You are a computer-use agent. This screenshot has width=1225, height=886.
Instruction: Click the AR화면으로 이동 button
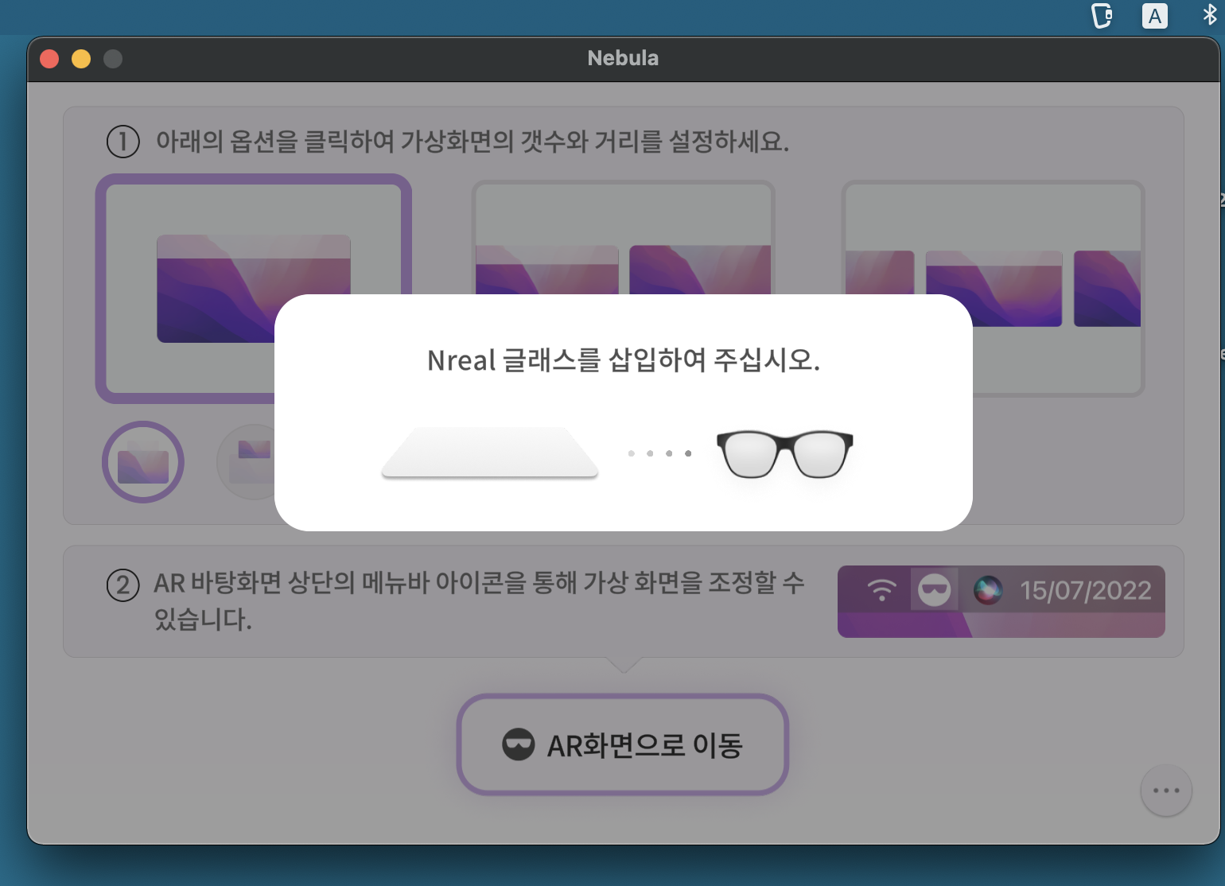(x=623, y=744)
